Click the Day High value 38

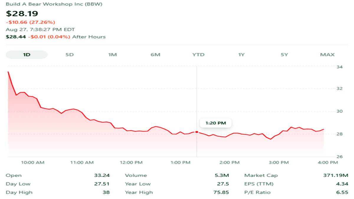click(106, 193)
